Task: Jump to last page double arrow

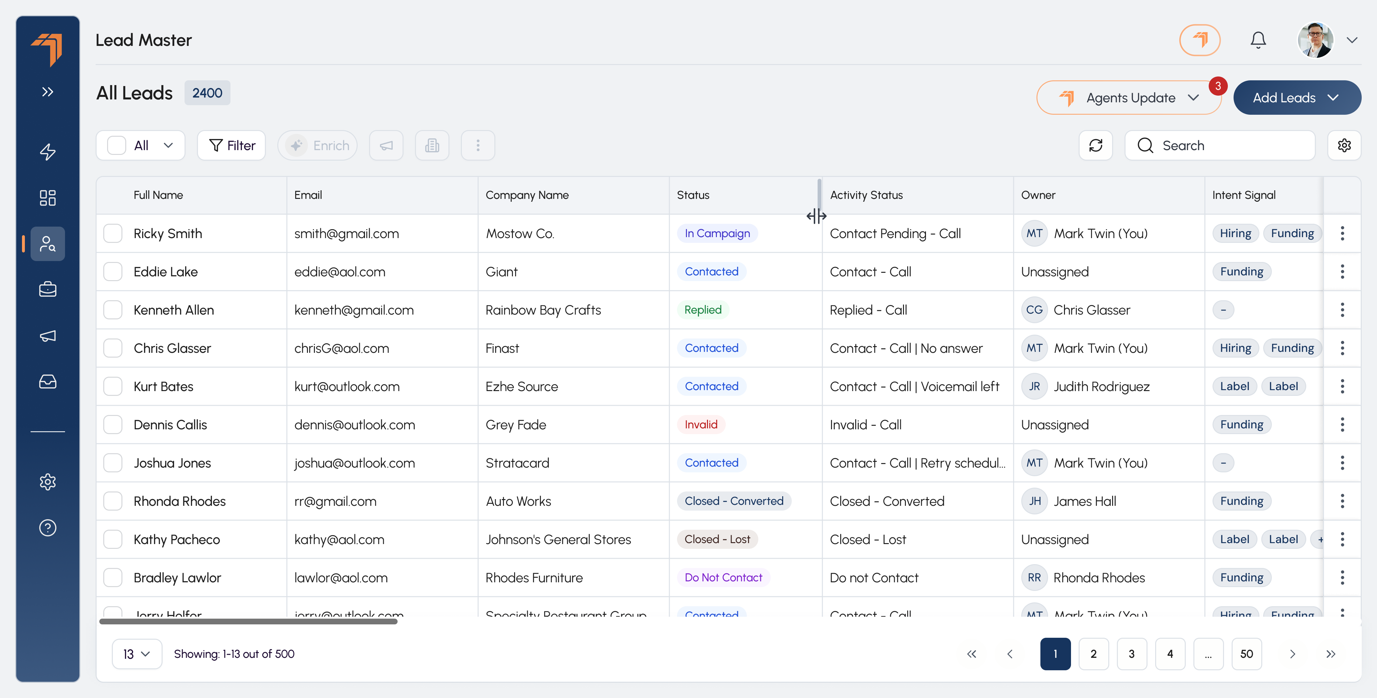Action: (x=1331, y=654)
